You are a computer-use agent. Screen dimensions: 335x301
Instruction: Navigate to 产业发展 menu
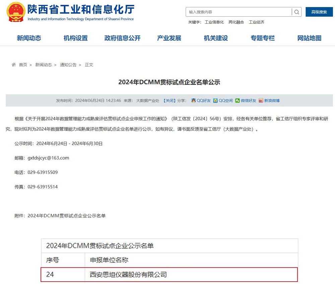pyautogui.click(x=169, y=38)
